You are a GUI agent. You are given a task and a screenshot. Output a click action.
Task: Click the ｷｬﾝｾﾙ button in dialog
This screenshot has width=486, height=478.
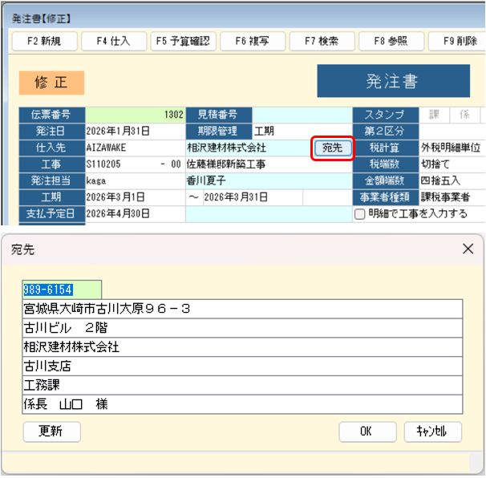[x=433, y=431]
